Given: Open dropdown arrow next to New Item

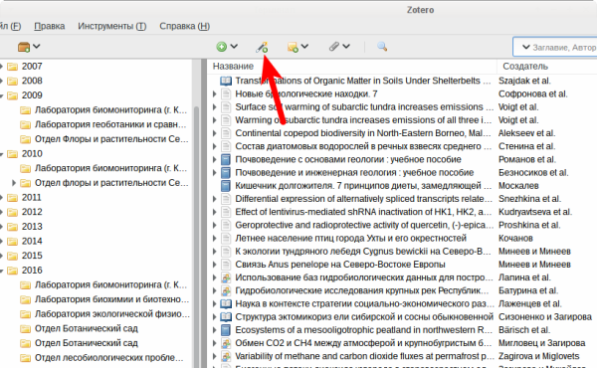Looking at the screenshot, I should [x=234, y=47].
